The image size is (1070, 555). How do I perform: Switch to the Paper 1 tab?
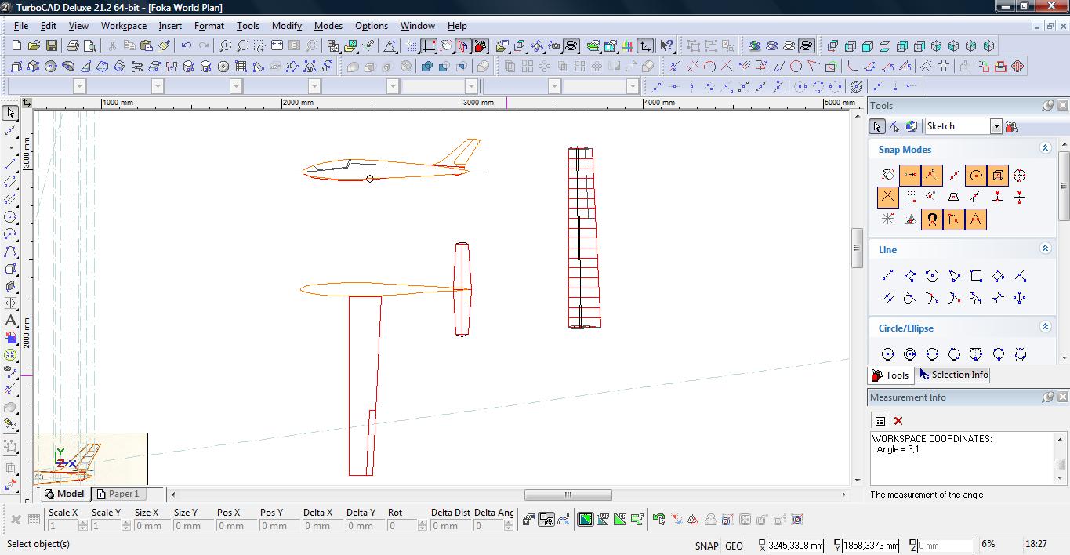(118, 494)
